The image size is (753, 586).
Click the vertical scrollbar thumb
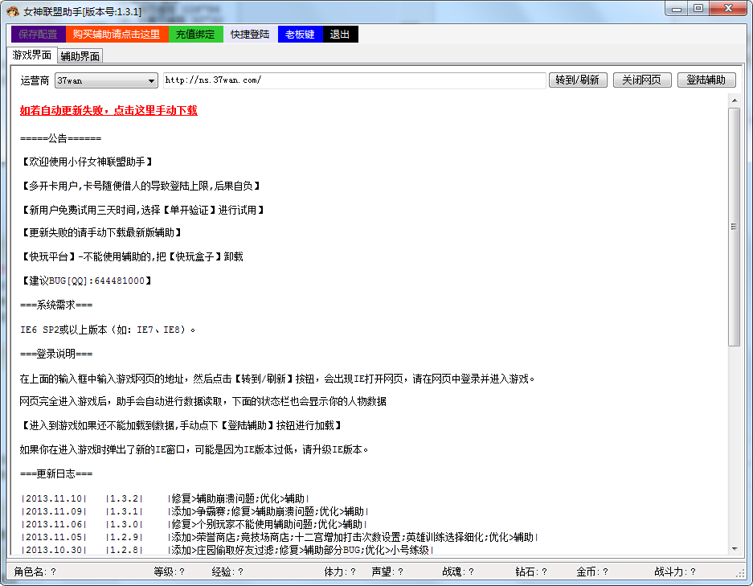coord(735,227)
